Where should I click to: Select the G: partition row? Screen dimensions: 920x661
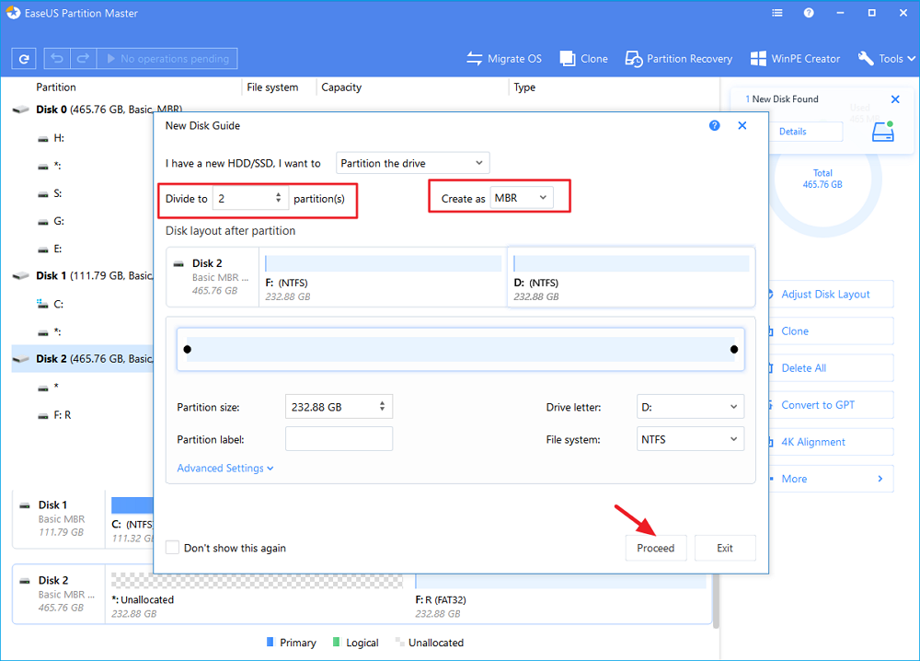click(82, 221)
